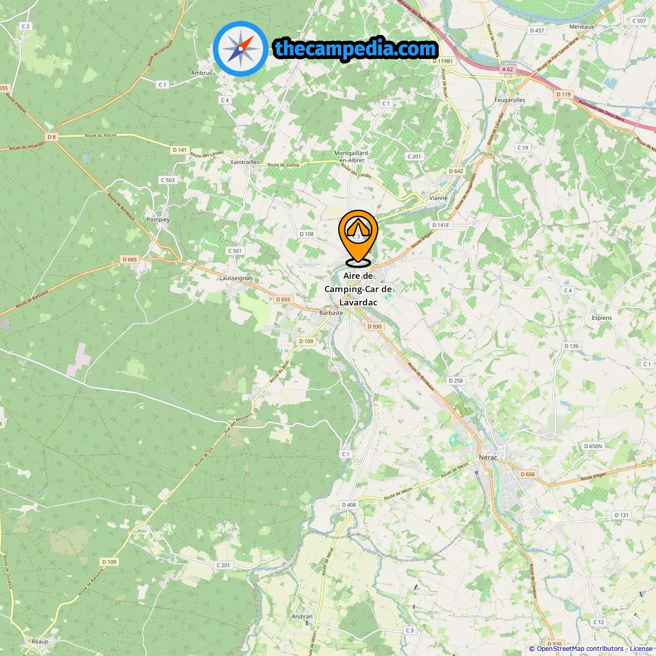656x656 pixels.
Task: Click the D 408 road shield
Action: tap(349, 505)
